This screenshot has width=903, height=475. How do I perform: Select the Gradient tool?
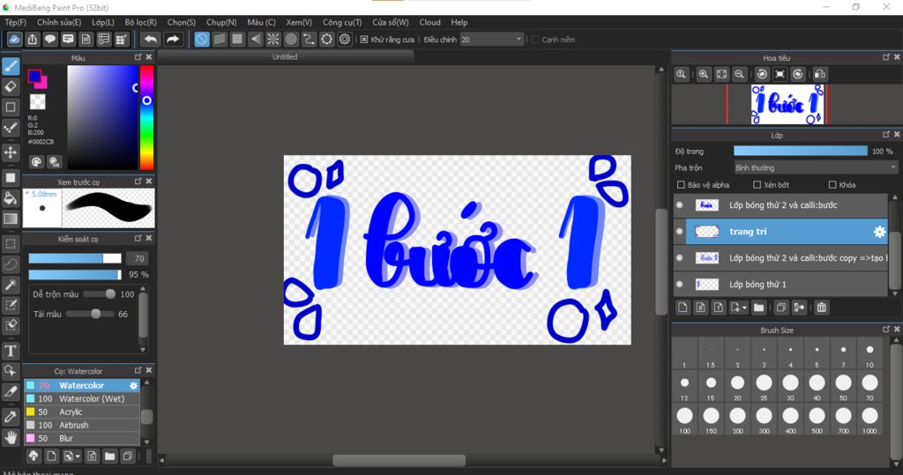click(11, 219)
